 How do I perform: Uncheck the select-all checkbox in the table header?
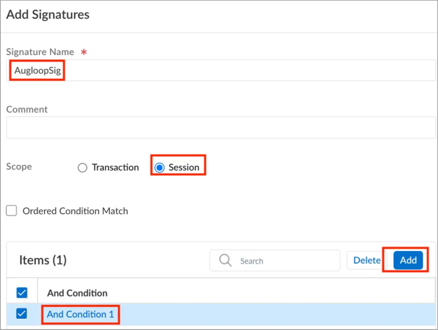22,293
